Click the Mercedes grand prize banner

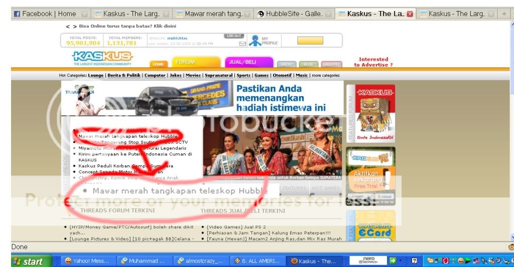[202, 98]
